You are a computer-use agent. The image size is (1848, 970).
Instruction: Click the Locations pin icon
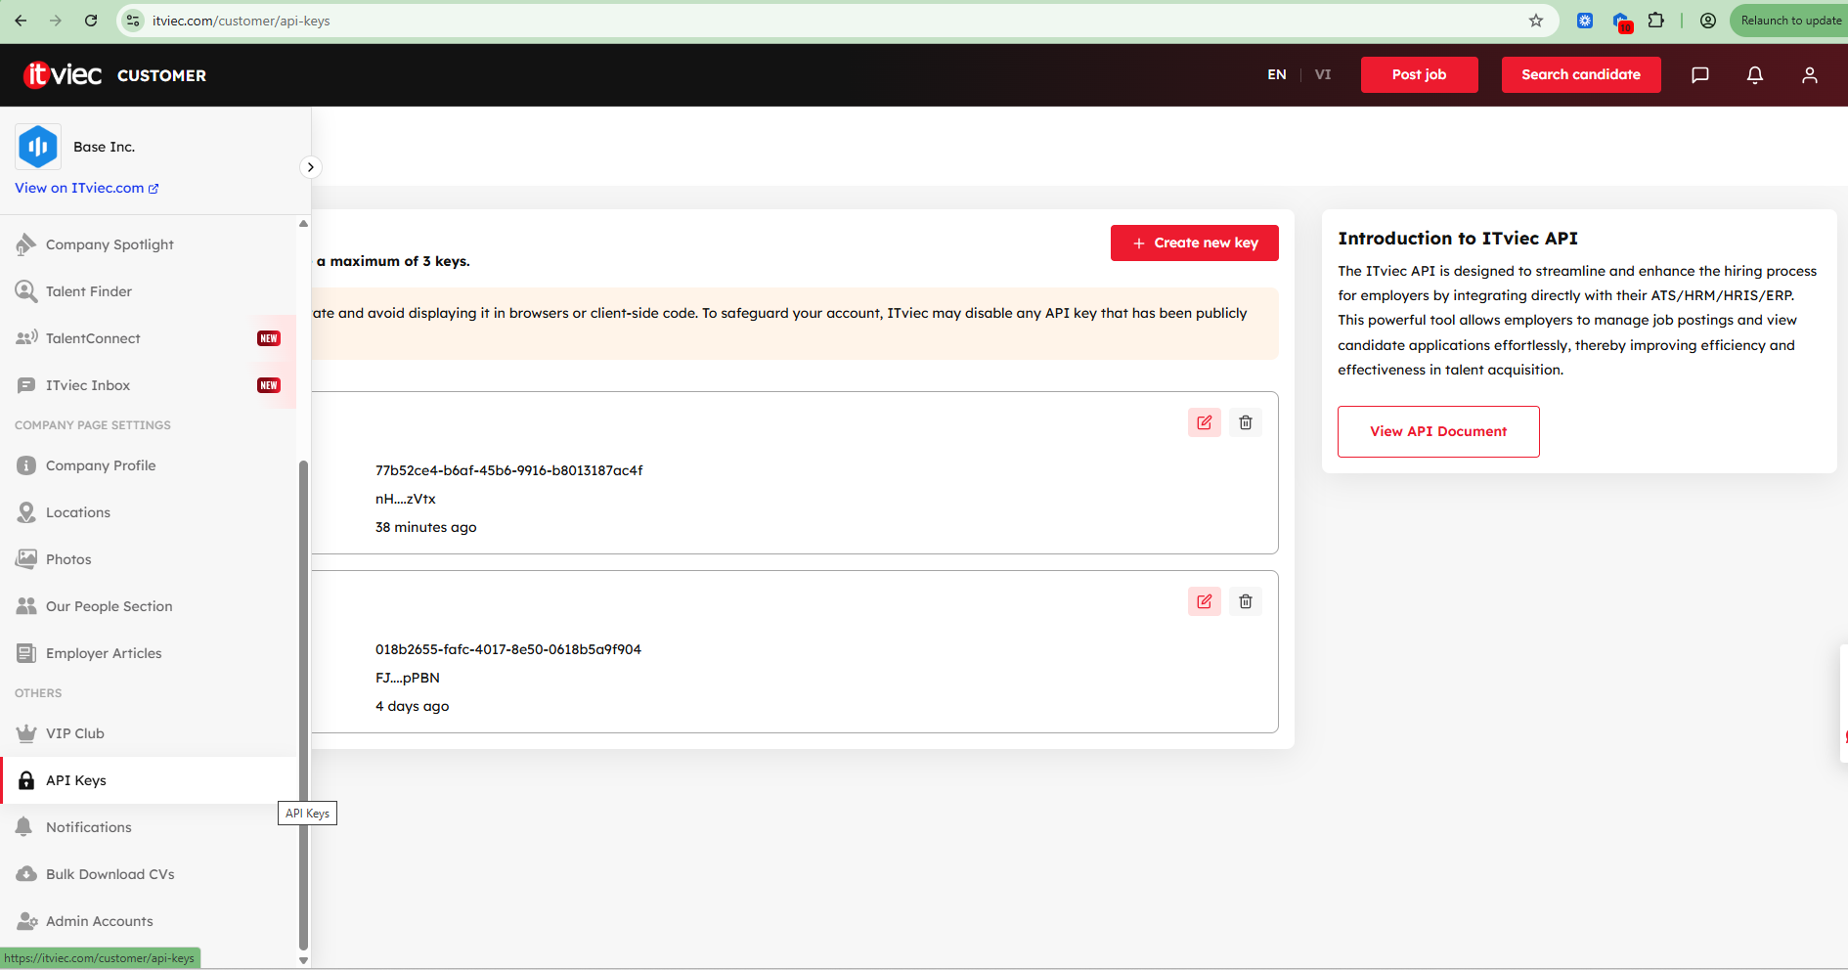(x=26, y=512)
